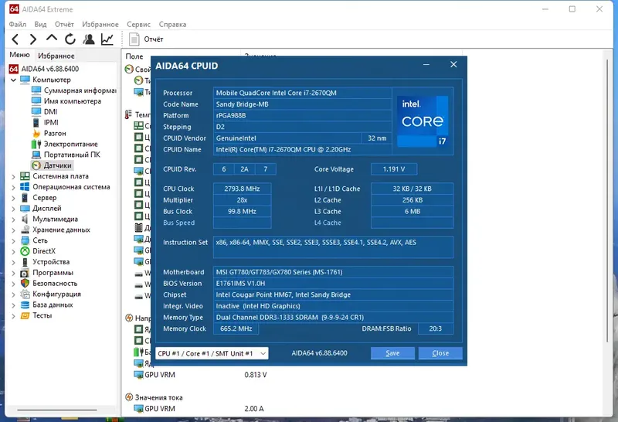Click the Close button in CPUID dialog
Image resolution: width=618 pixels, height=422 pixels.
coord(440,353)
